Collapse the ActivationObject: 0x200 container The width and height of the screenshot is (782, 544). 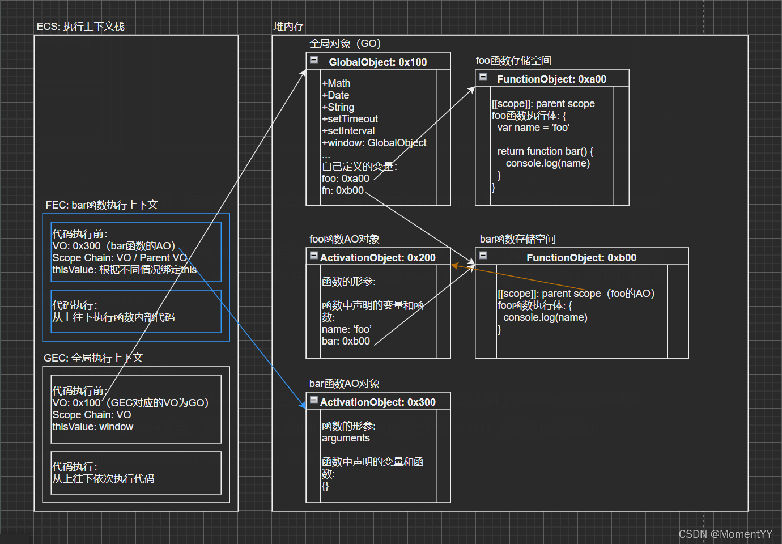click(314, 256)
